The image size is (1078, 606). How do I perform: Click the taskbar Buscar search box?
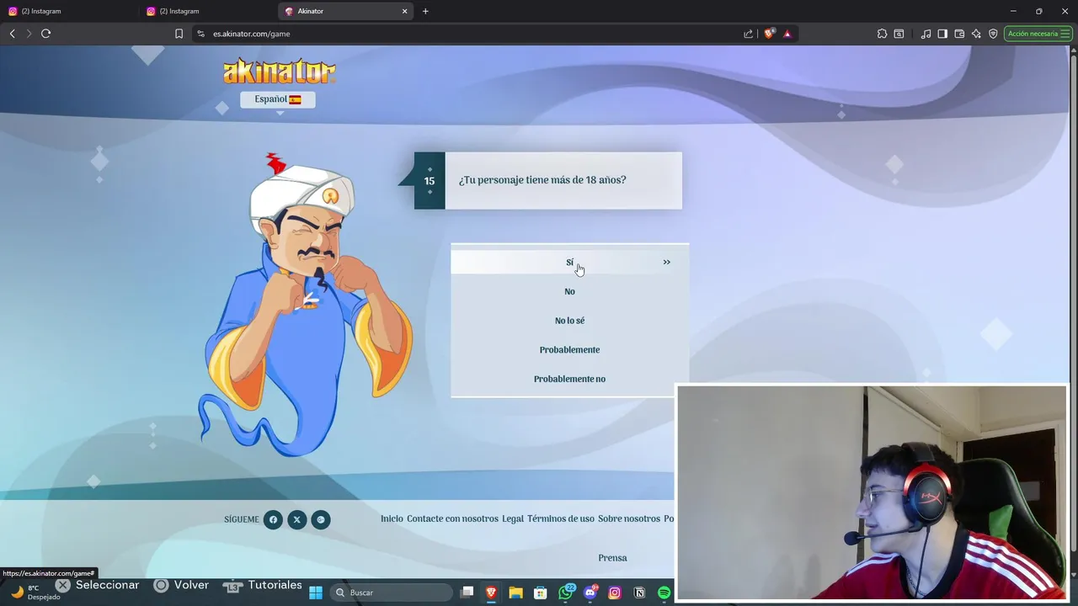pos(392,593)
